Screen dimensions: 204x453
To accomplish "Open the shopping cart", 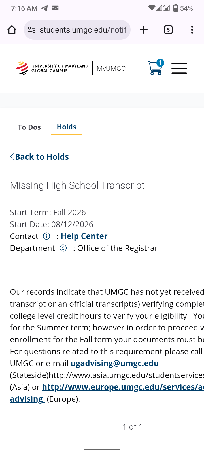I will click(x=155, y=68).
